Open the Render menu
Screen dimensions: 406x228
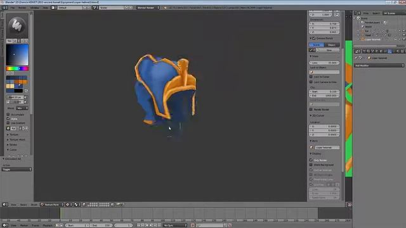point(22,8)
